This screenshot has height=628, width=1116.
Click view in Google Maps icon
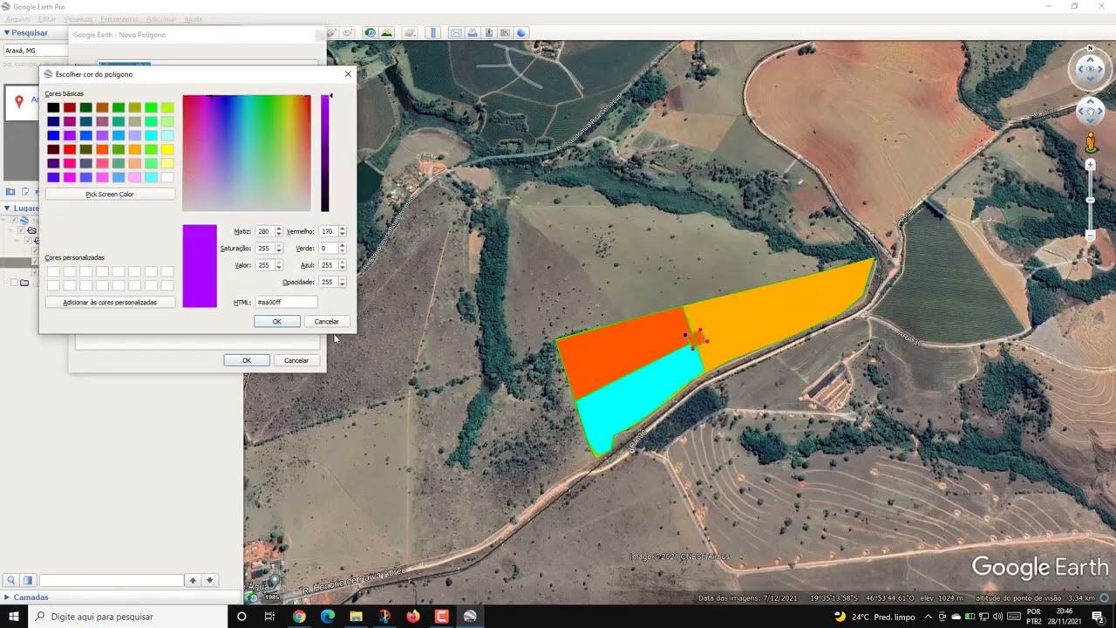(505, 32)
